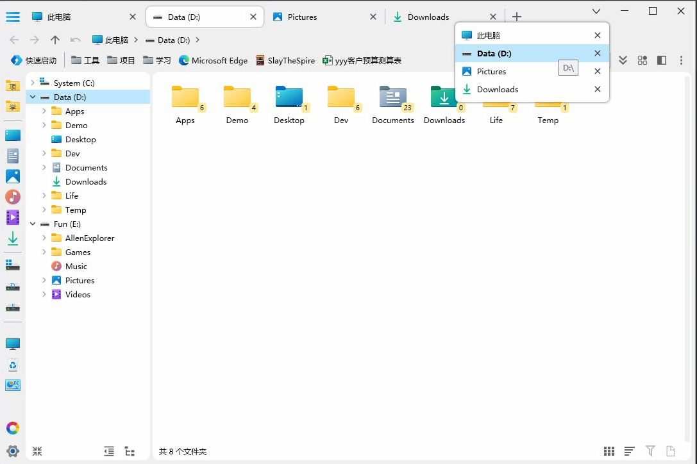Image resolution: width=697 pixels, height=464 pixels.
Task: Click the settings gear in sidebar
Action: [x=13, y=451]
